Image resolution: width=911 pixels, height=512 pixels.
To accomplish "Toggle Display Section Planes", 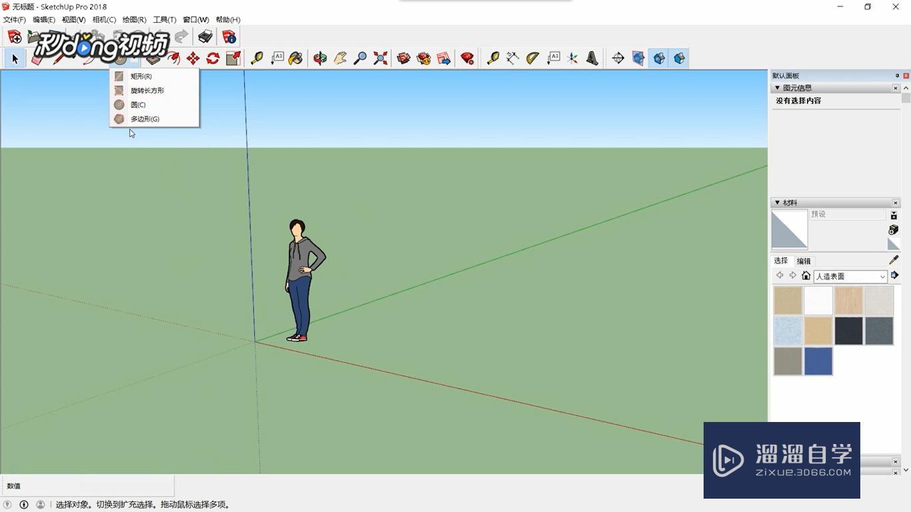I will click(638, 59).
